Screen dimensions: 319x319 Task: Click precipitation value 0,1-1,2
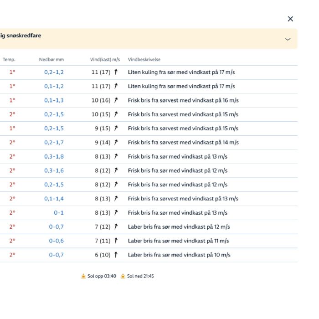point(54,86)
